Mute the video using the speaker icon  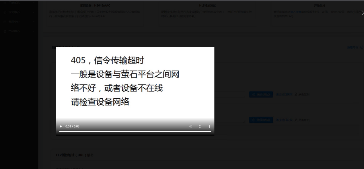(x=191, y=126)
